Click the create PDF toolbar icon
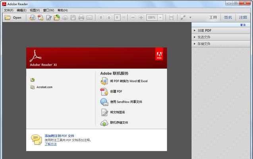This screenshot has width=253, height=159. [x=41, y=17]
